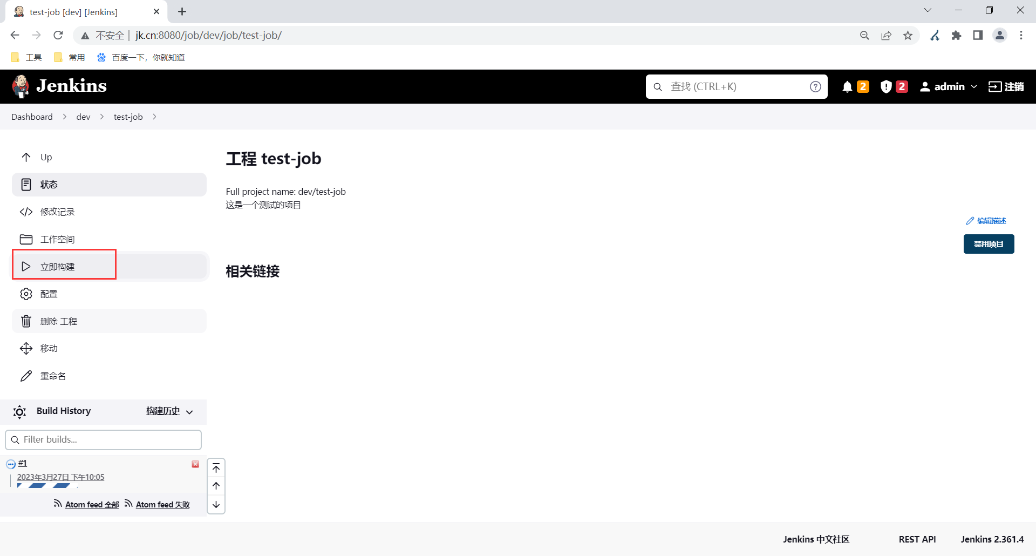Click 移动 in the sidebar
Image resolution: width=1036 pixels, height=556 pixels.
(x=109, y=348)
